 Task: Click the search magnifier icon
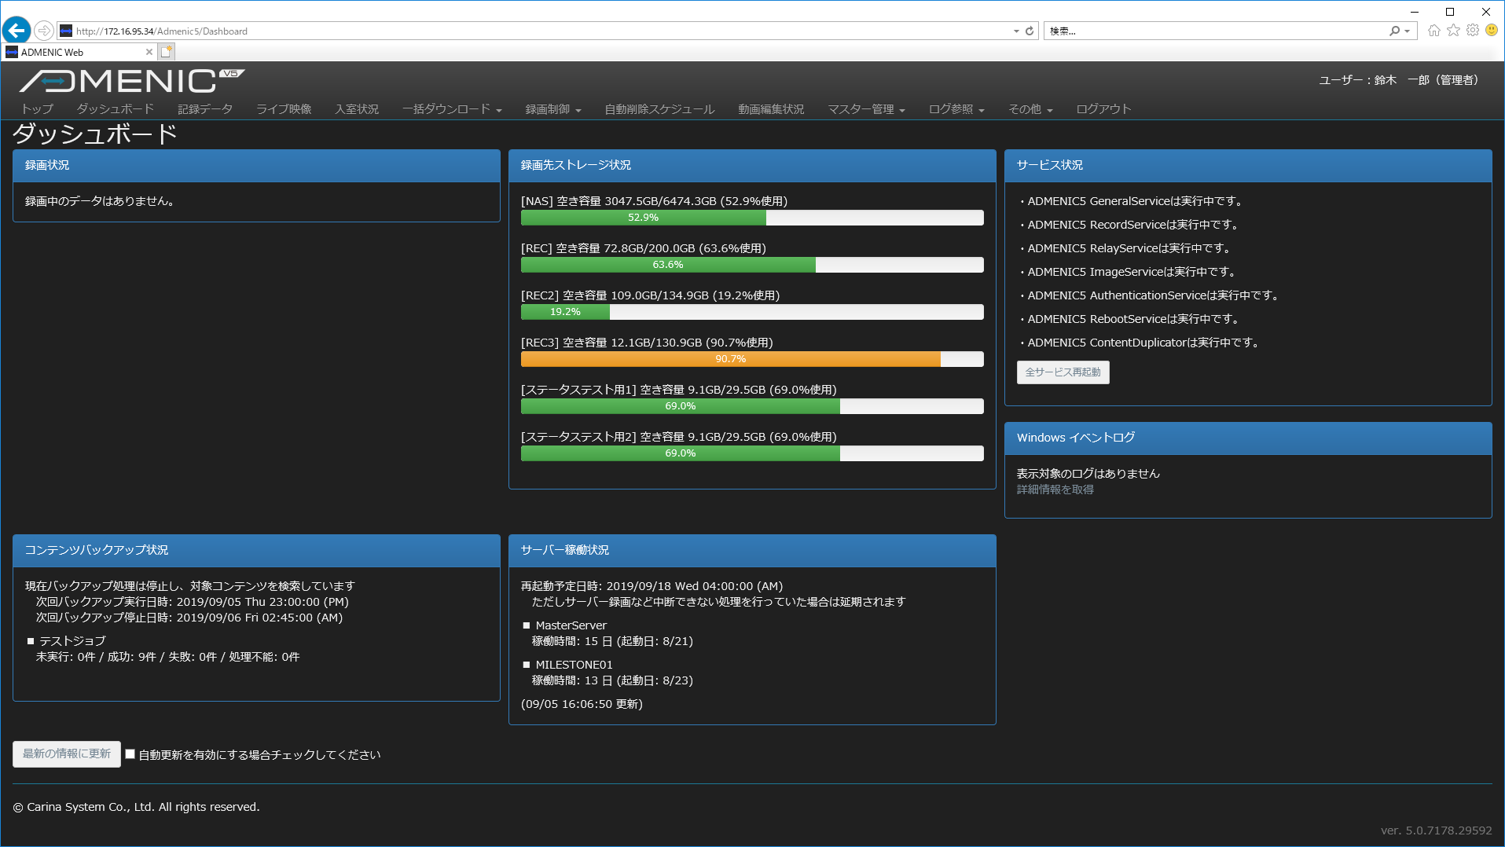1394,31
